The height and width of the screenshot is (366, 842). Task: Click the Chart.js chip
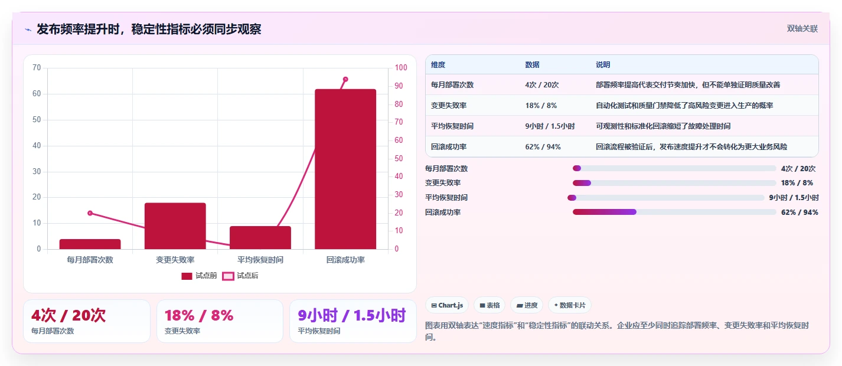click(x=447, y=305)
